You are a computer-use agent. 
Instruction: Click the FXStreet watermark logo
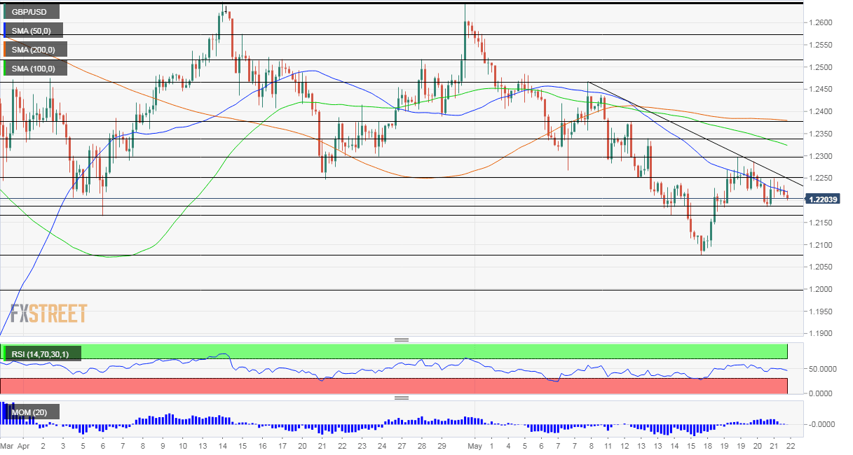pos(49,313)
